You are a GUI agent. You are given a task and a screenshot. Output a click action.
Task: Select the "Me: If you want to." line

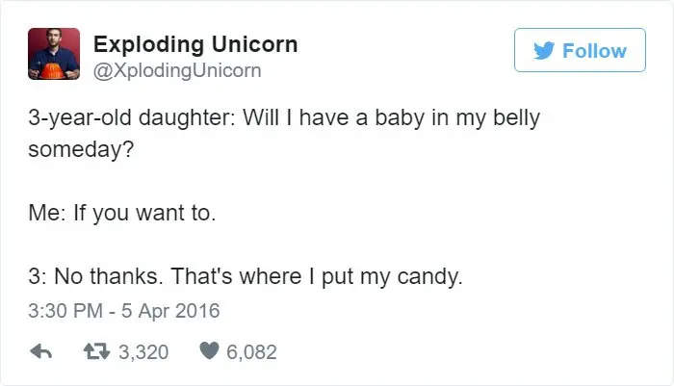(120, 213)
